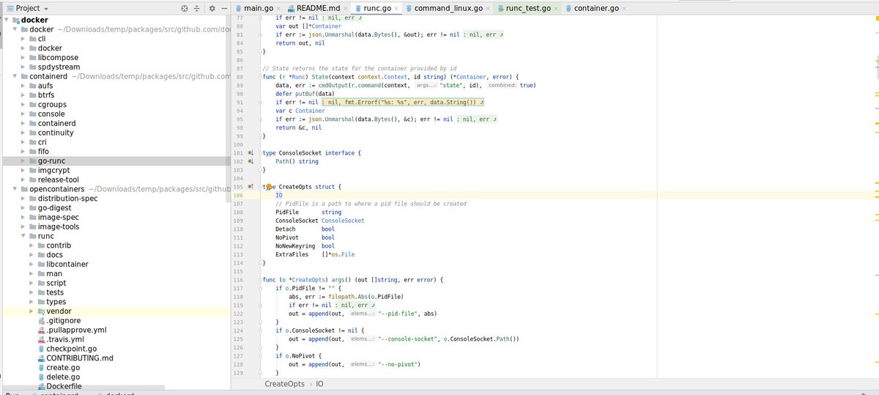Open Project panel settings gear
This screenshot has height=395, width=879.
[x=212, y=8]
